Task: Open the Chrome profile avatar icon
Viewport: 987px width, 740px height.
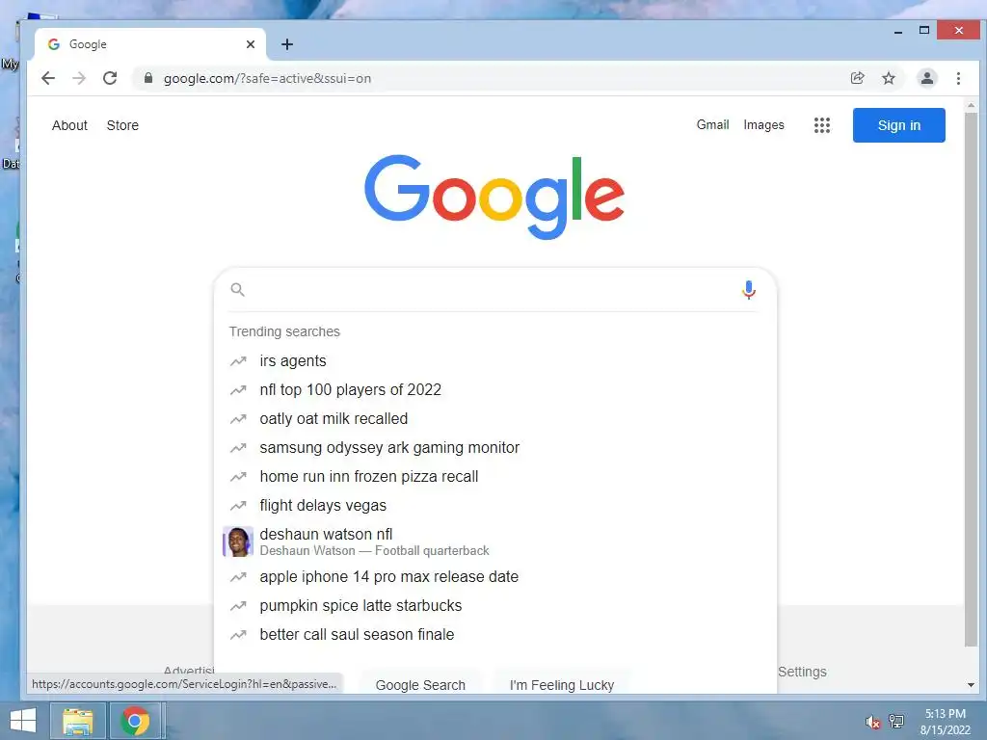Action: (x=926, y=78)
